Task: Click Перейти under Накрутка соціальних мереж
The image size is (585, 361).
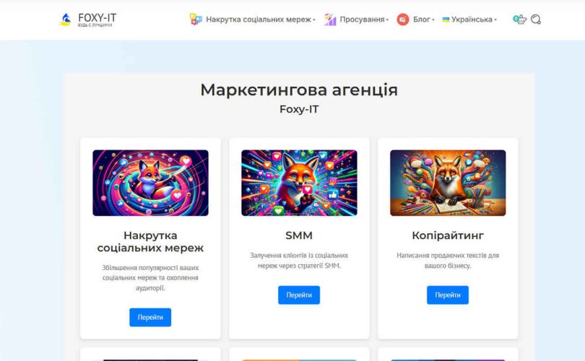Action: coord(150,318)
